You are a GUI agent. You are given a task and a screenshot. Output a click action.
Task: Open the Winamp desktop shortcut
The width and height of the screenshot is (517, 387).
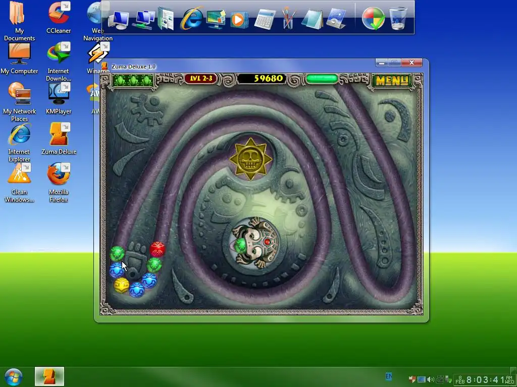point(98,58)
